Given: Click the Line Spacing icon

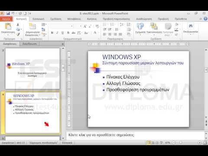Looking at the screenshot, I should [x=122, y=25].
